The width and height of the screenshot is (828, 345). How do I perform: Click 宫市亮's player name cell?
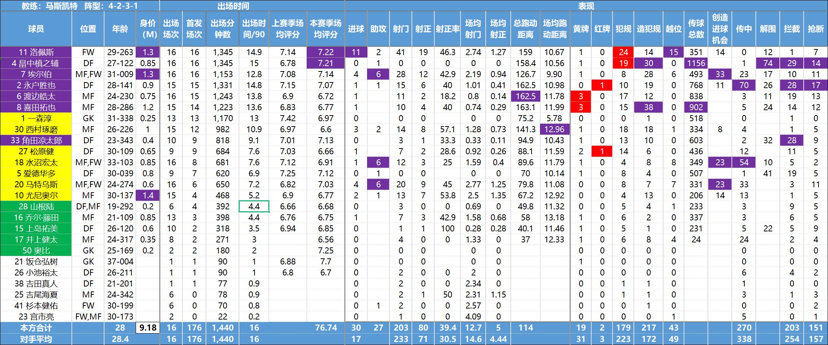(36, 316)
